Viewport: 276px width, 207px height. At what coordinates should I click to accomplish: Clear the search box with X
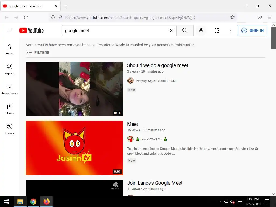tap(171, 30)
